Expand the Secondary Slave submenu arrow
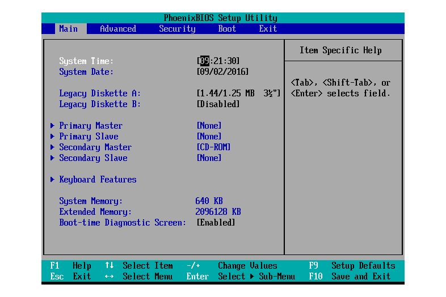The height and width of the screenshot is (297, 446). point(52,158)
